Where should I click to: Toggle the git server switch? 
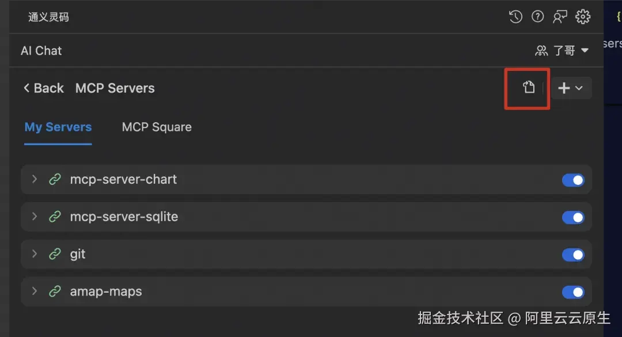tap(573, 255)
